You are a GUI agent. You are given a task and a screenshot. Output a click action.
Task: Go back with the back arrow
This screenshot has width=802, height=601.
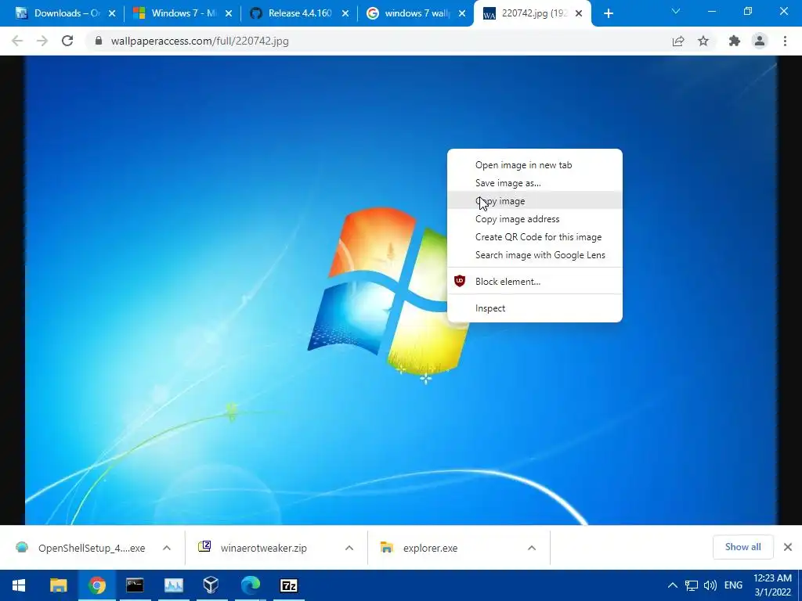point(17,41)
